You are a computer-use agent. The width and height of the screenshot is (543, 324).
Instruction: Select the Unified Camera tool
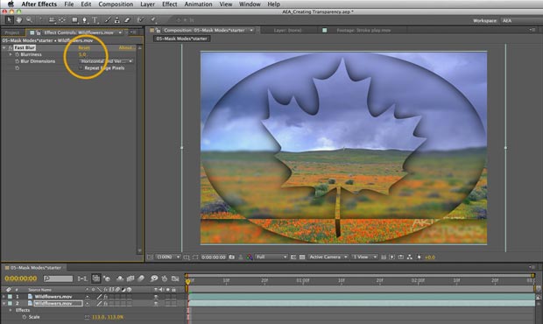(x=52, y=20)
